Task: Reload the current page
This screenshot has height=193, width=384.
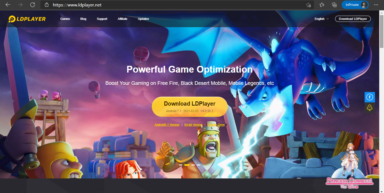Action: coord(33,5)
